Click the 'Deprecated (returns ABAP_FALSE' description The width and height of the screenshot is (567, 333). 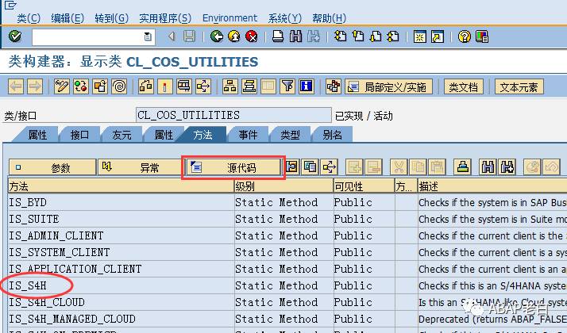coord(492,319)
